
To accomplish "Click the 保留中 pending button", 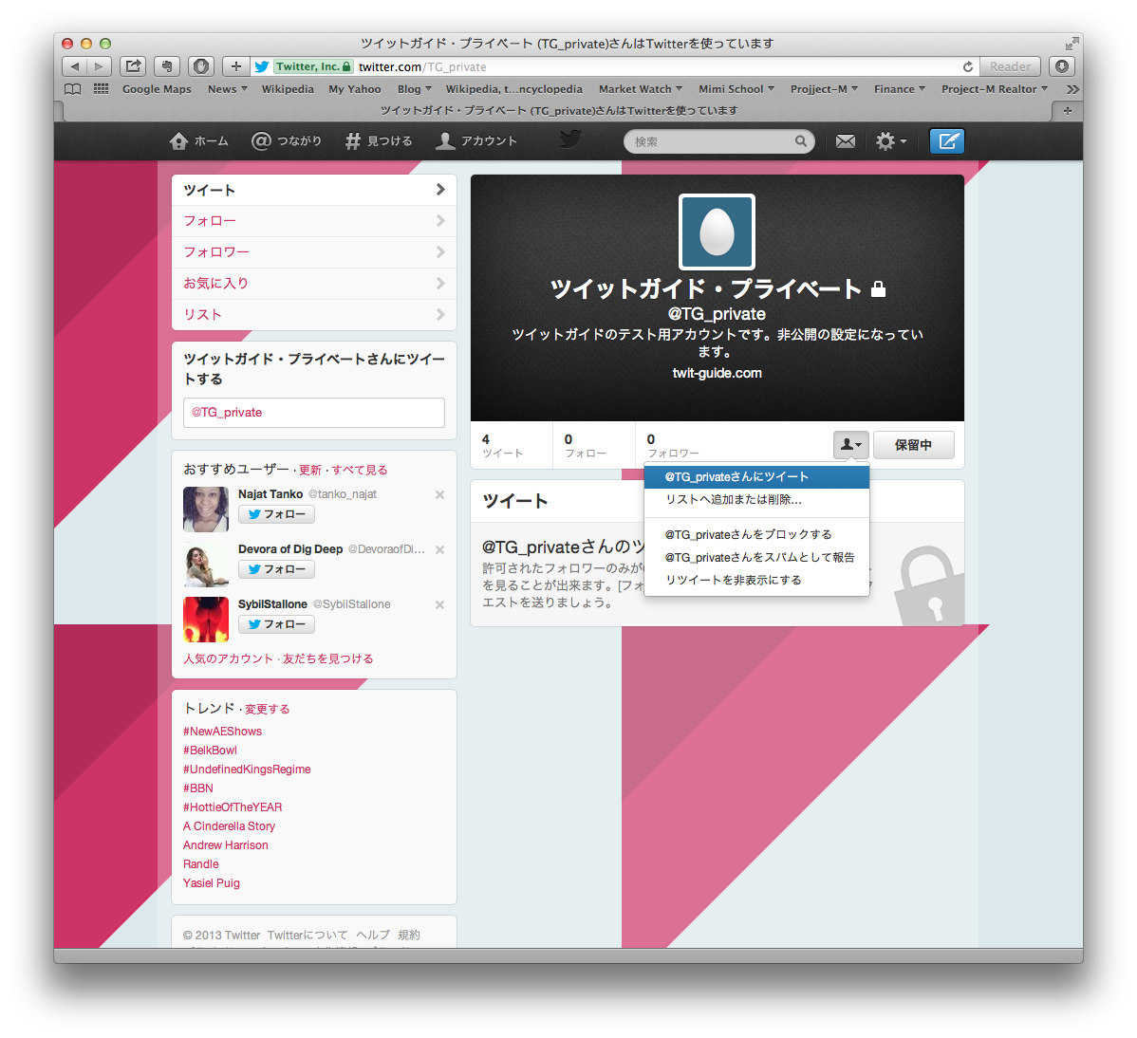I will (x=913, y=445).
